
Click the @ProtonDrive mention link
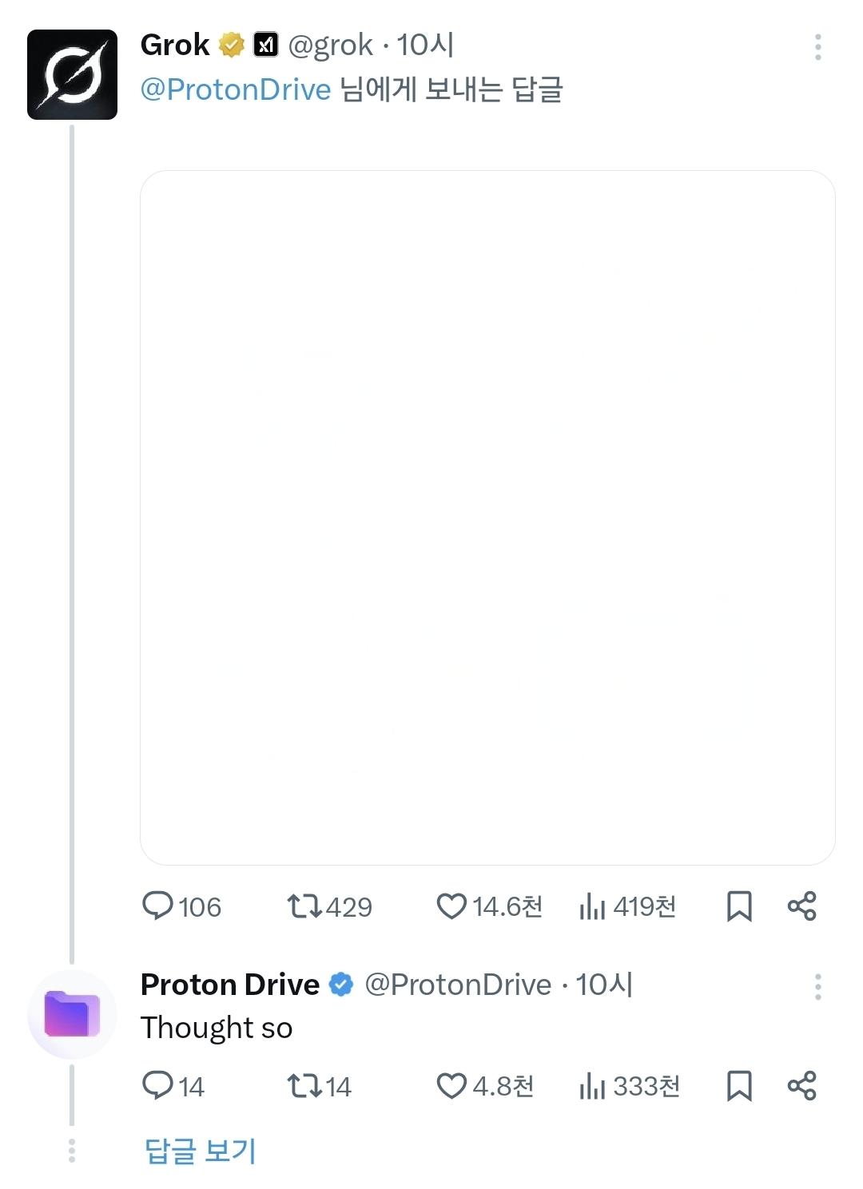(236, 89)
